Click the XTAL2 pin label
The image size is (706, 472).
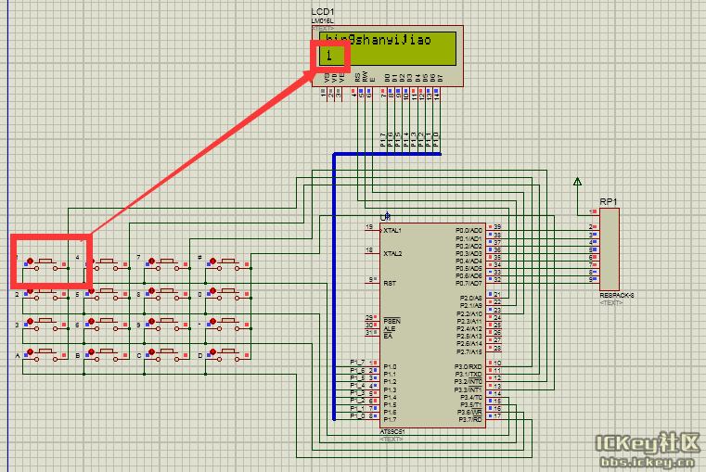click(x=392, y=253)
